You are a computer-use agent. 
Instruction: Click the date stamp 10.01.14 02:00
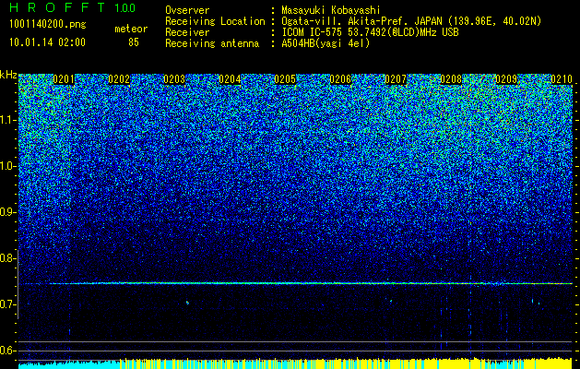47,42
